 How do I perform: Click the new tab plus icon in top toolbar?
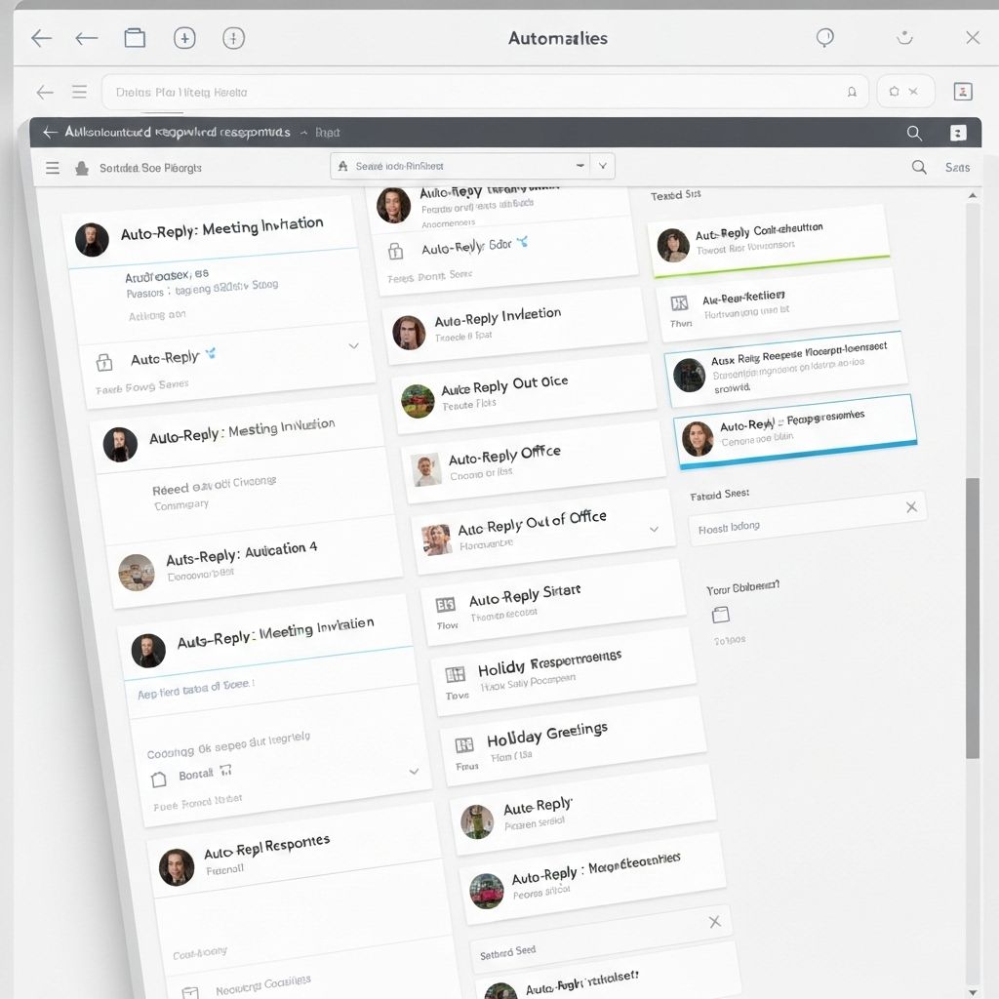(184, 38)
